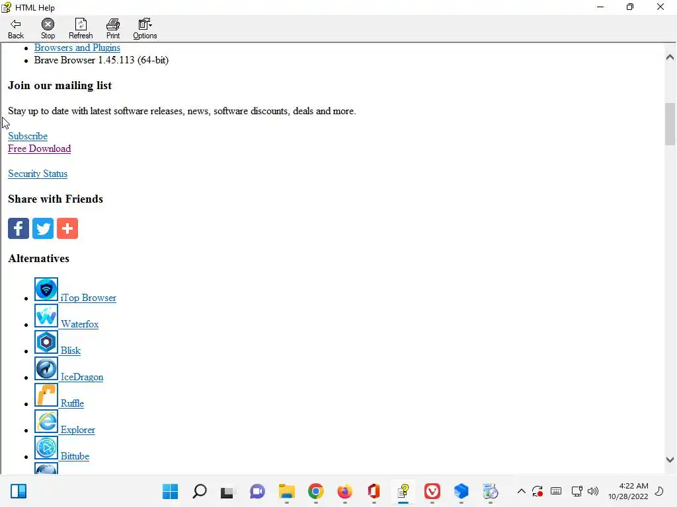Open Task View on taskbar
This screenshot has height=507, width=677.
(x=227, y=491)
